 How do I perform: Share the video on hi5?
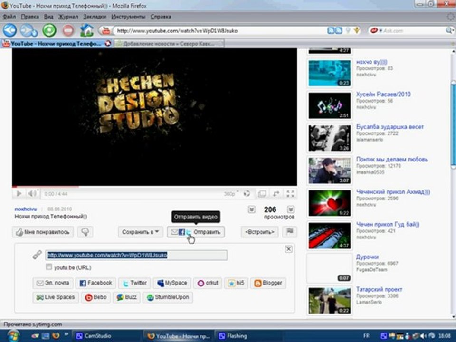(236, 283)
